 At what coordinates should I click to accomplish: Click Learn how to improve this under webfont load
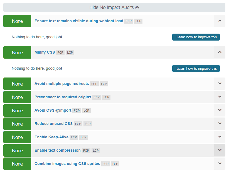pos(196,37)
